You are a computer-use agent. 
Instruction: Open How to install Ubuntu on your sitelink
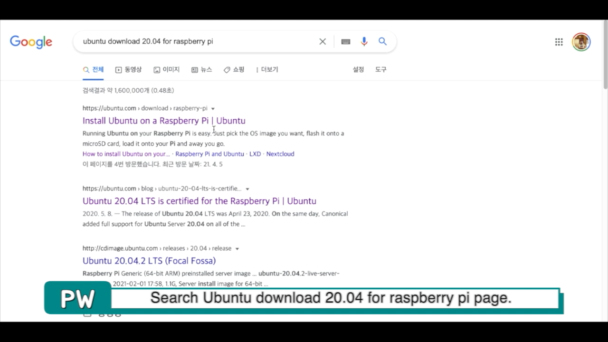click(x=126, y=154)
